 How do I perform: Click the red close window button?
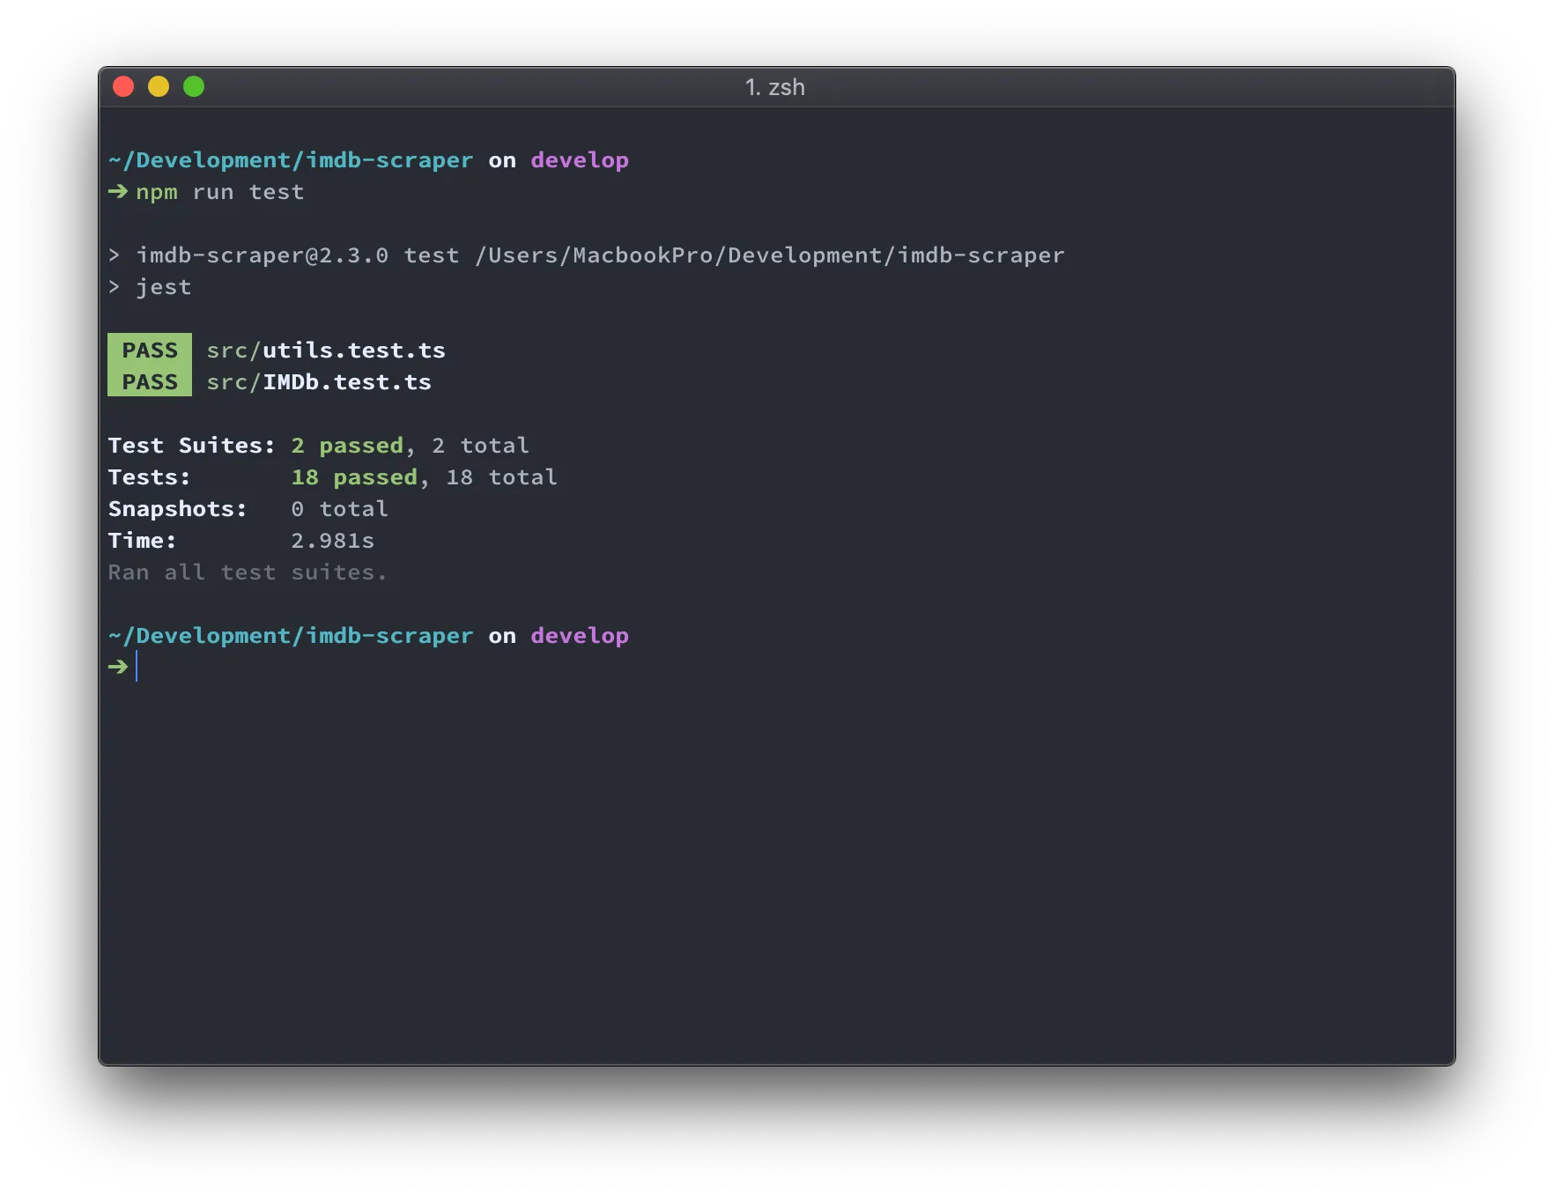tap(123, 86)
